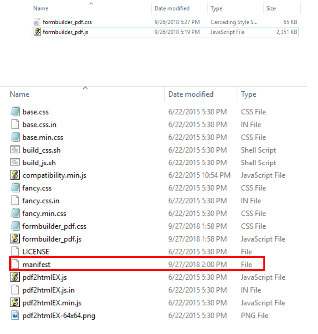Click the fancy.min.css notepad icon
318x334 pixels.
click(x=15, y=214)
